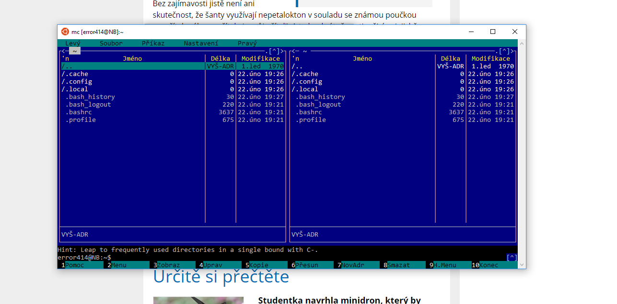Viewport: 617px width, 304px height.
Task: Select .profile in the right panel
Action: click(403, 119)
